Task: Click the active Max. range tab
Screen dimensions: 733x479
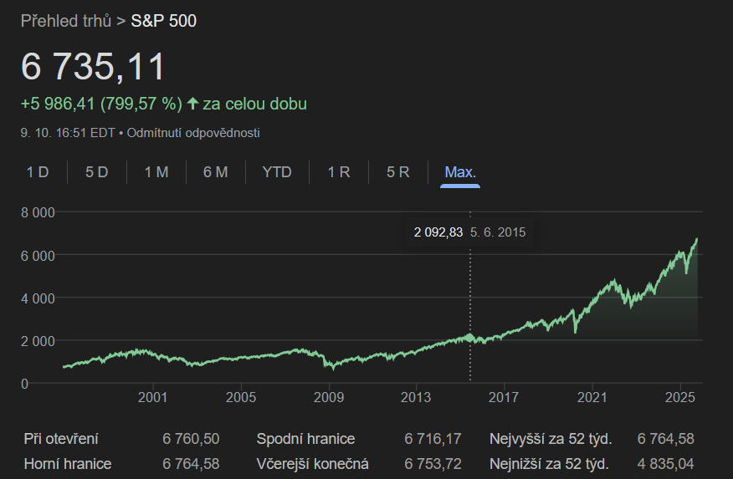Action: click(460, 172)
